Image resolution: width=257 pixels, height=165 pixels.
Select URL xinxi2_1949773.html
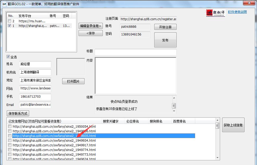pos(54,154)
